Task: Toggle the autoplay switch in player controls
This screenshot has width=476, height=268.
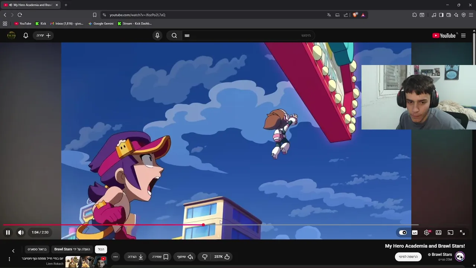Action: 403,233
